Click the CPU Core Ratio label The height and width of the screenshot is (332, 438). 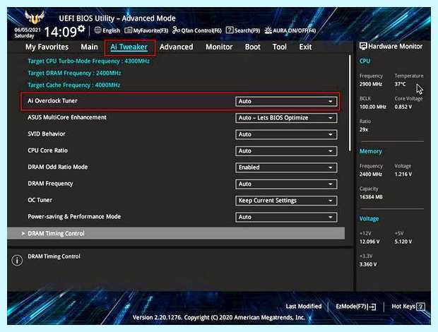click(x=48, y=150)
